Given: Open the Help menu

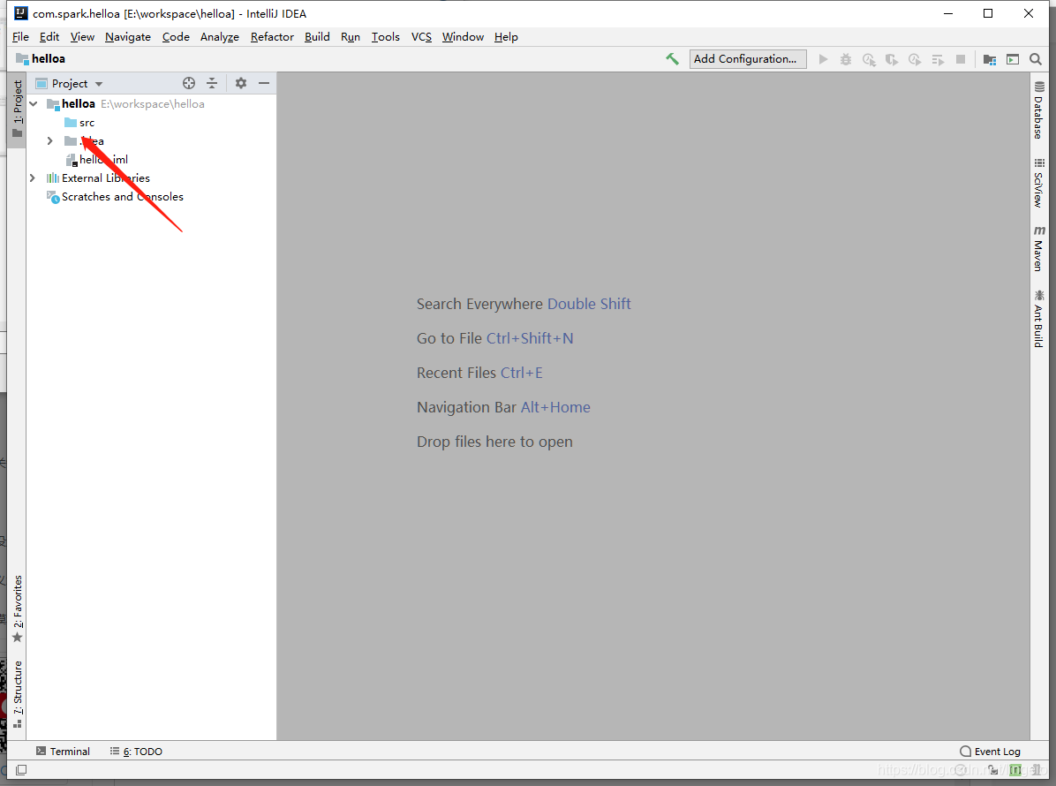Looking at the screenshot, I should (x=506, y=37).
